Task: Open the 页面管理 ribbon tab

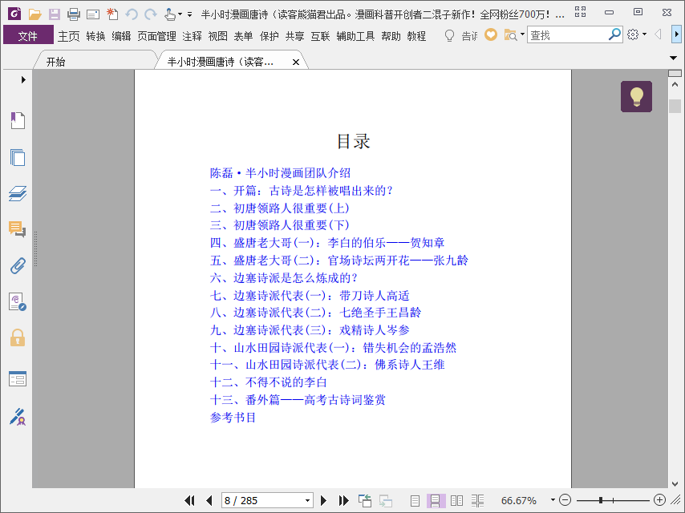Action: pyautogui.click(x=156, y=36)
